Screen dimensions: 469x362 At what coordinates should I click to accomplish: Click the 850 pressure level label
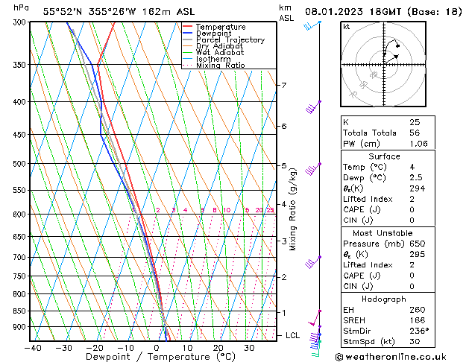point(21,311)
